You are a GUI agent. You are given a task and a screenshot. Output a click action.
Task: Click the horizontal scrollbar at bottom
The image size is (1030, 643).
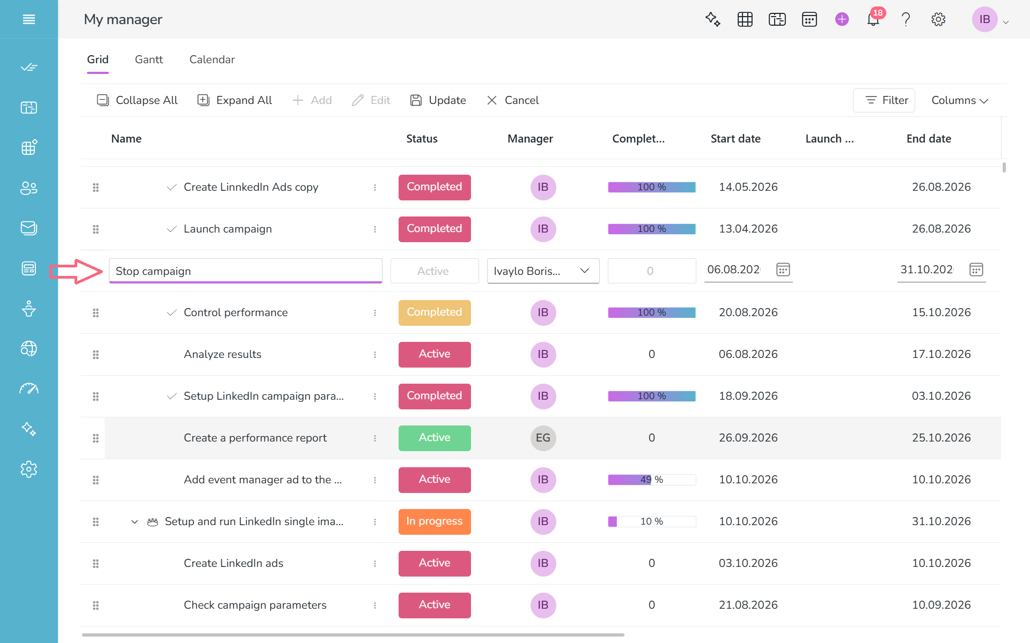coord(353,635)
